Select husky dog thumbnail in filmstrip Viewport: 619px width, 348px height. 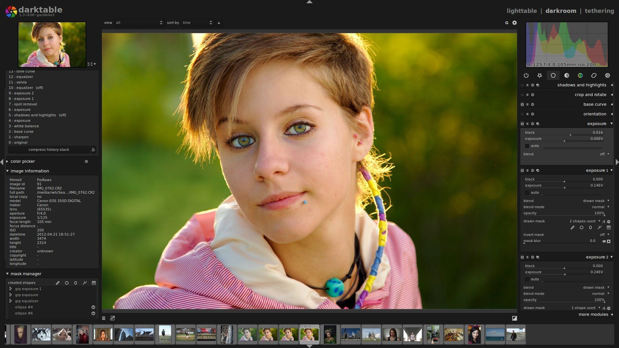coord(41,334)
